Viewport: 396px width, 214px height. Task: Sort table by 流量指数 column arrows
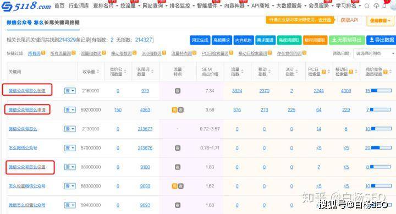click(x=242, y=72)
